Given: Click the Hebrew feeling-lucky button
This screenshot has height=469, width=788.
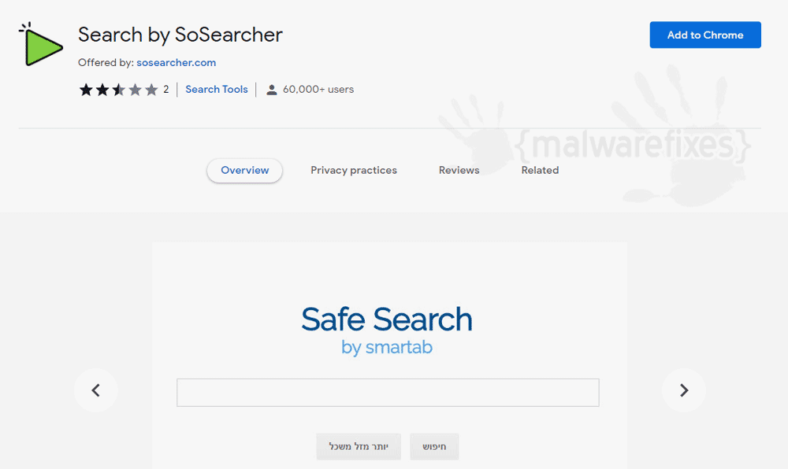Looking at the screenshot, I should [x=359, y=446].
